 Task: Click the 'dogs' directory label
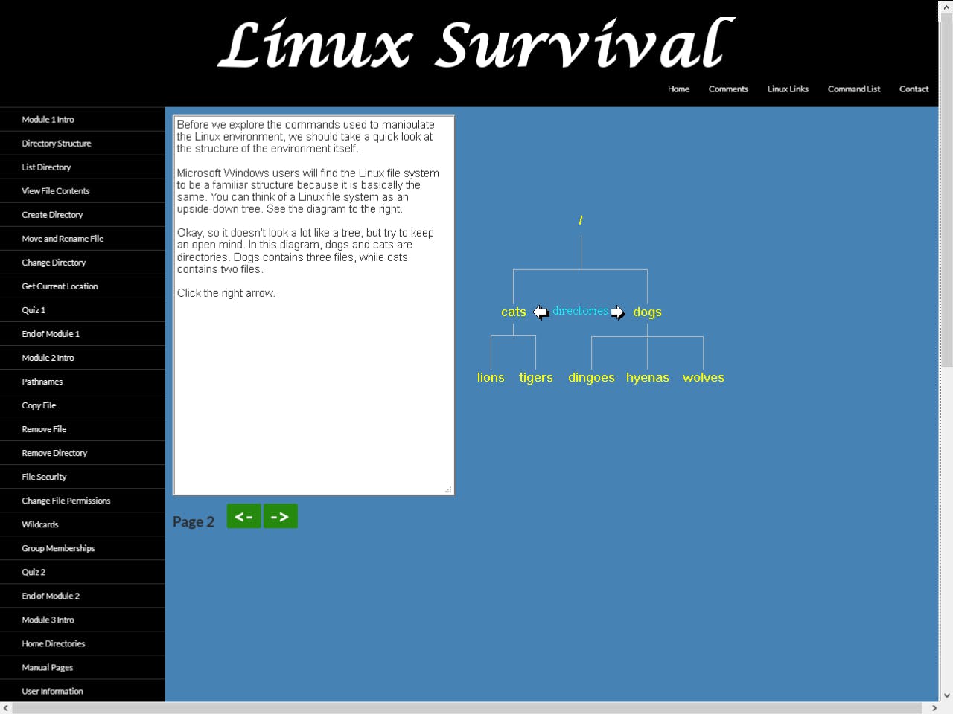647,312
